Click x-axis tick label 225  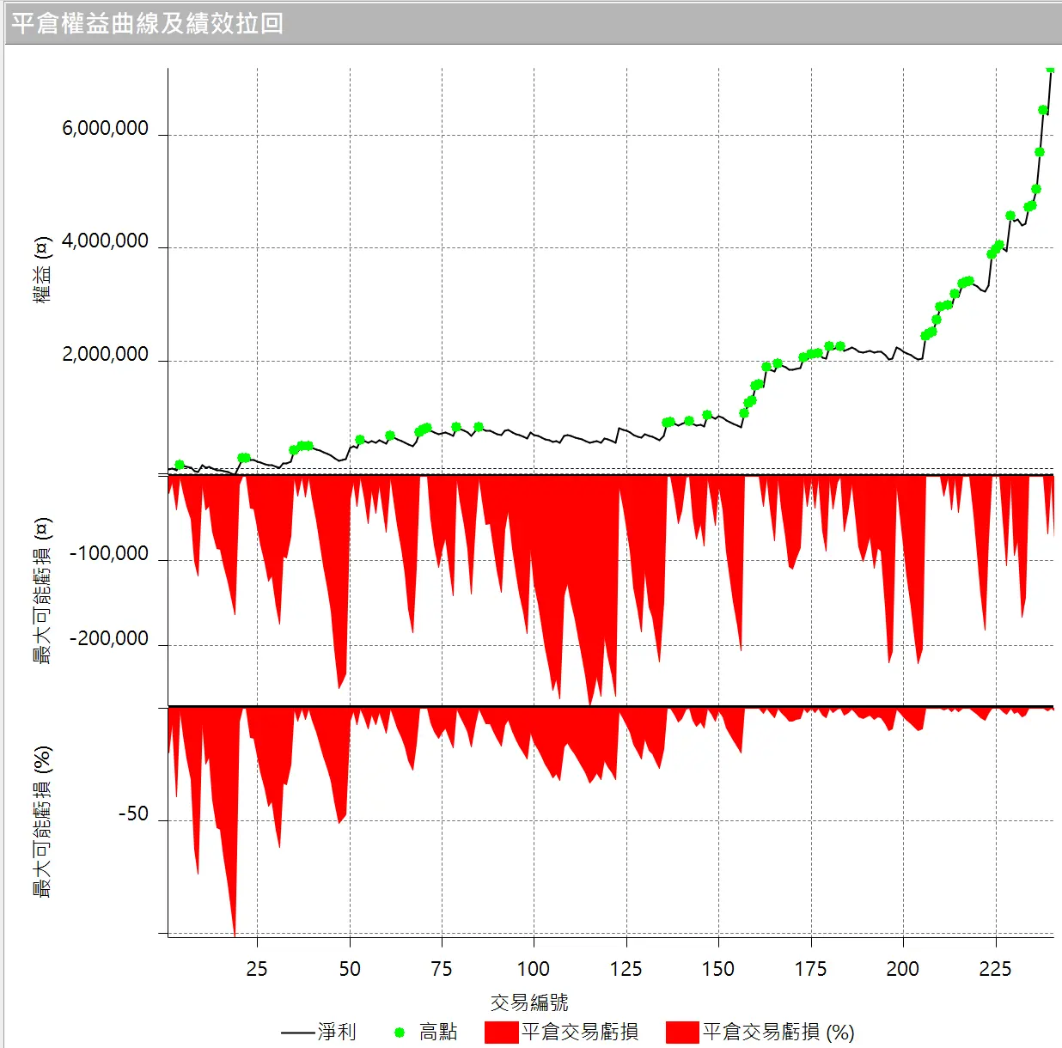(996, 969)
